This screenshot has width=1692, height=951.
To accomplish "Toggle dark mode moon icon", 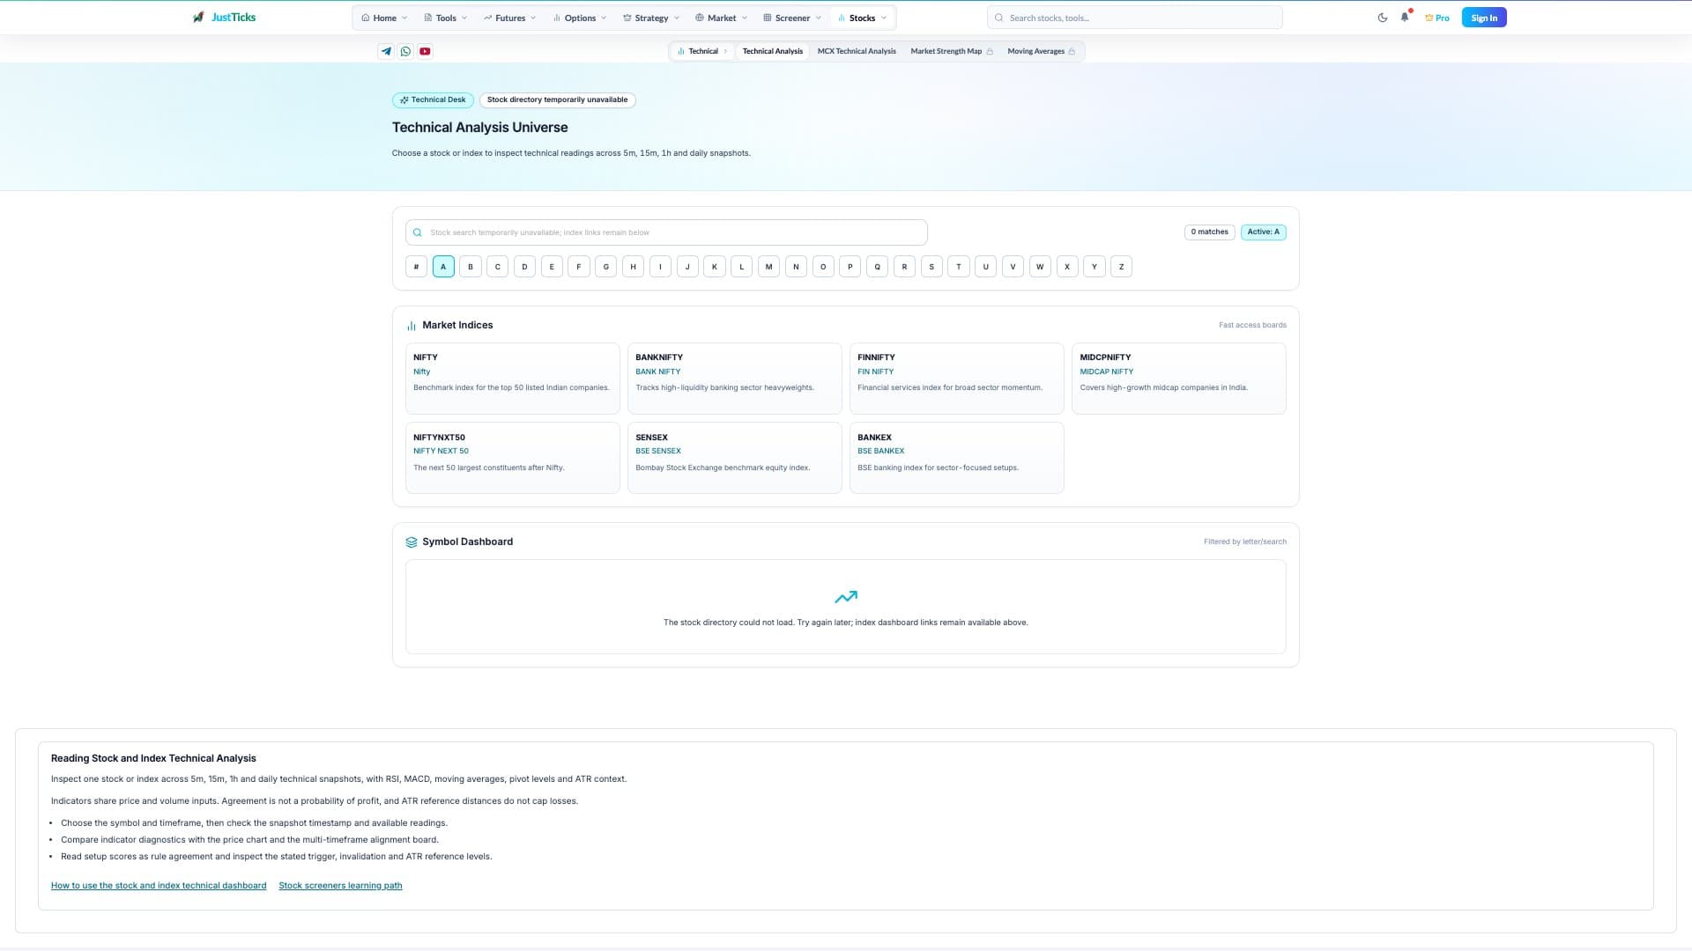I will (1382, 18).
